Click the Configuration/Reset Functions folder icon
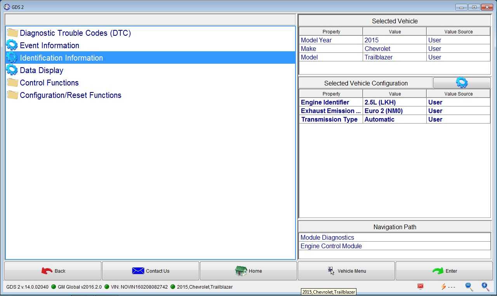 (x=12, y=95)
